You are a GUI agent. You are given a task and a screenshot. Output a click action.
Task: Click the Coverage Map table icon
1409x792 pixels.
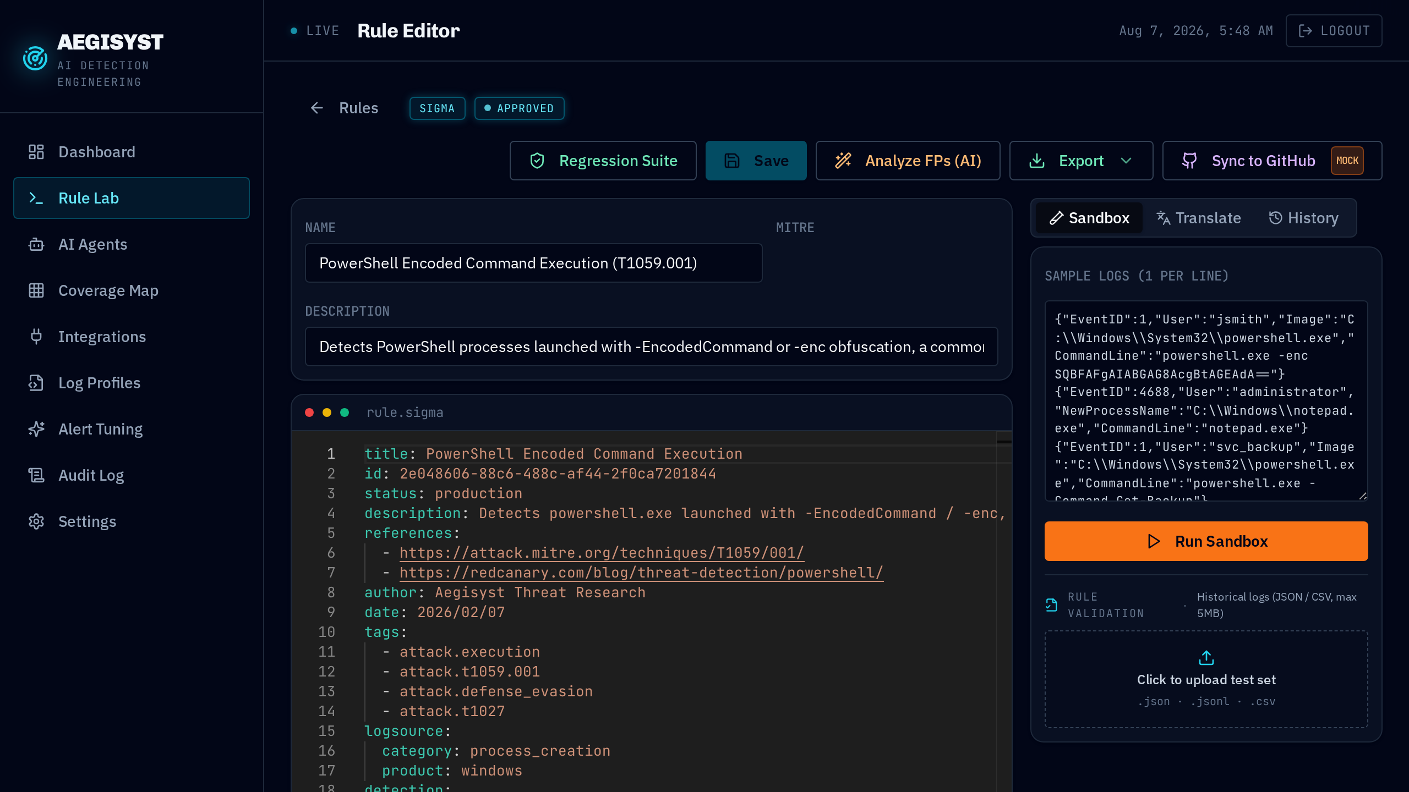(36, 290)
